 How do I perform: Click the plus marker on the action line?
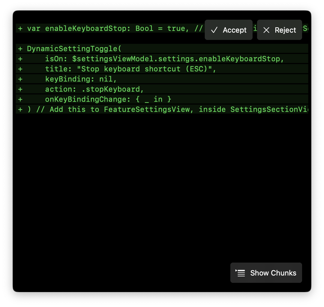tap(20, 89)
